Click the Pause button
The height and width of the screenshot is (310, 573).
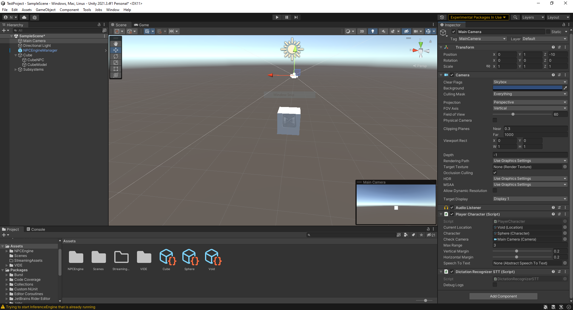click(x=286, y=17)
